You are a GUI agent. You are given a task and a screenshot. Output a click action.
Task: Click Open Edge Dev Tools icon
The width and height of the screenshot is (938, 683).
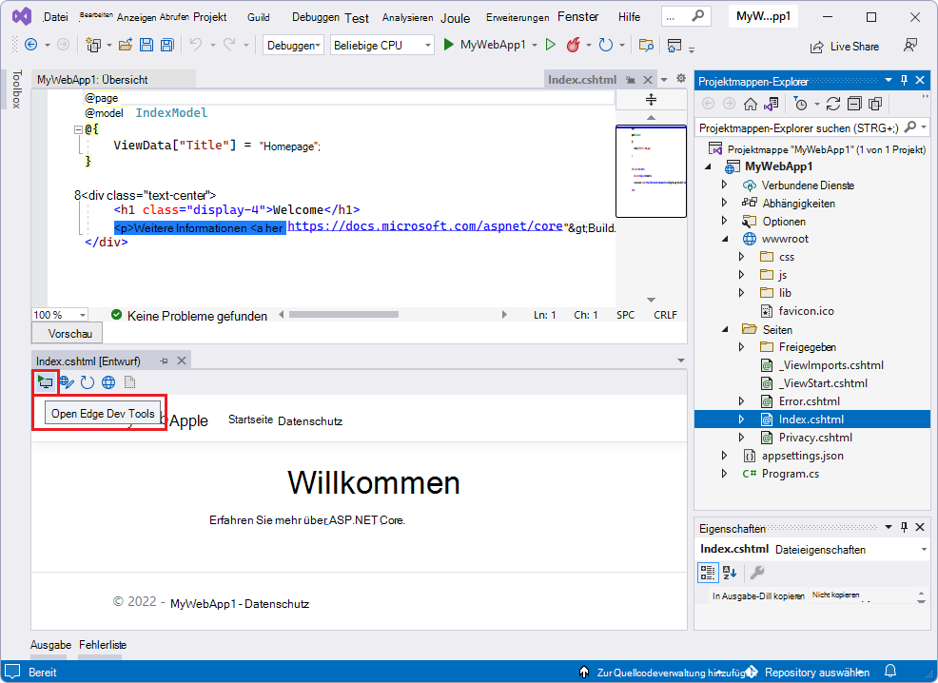[x=45, y=381]
